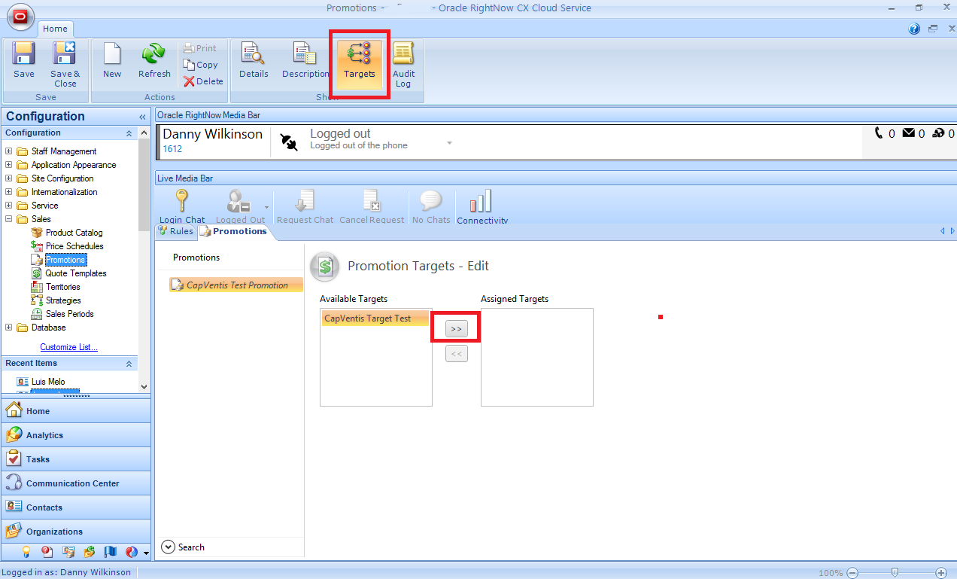Open the Details view icon
This screenshot has height=579, width=957.
253,54
